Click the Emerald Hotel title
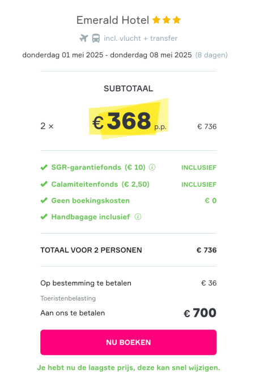255x385 pixels. pyautogui.click(x=113, y=20)
